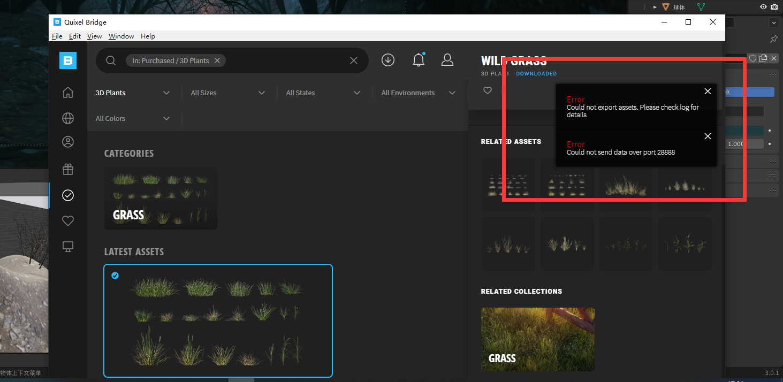Open the downloads arrow icon

point(388,60)
